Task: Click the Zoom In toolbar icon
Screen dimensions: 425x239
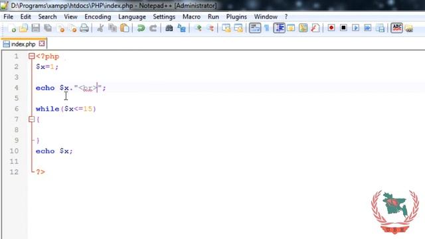Action: click(198, 28)
